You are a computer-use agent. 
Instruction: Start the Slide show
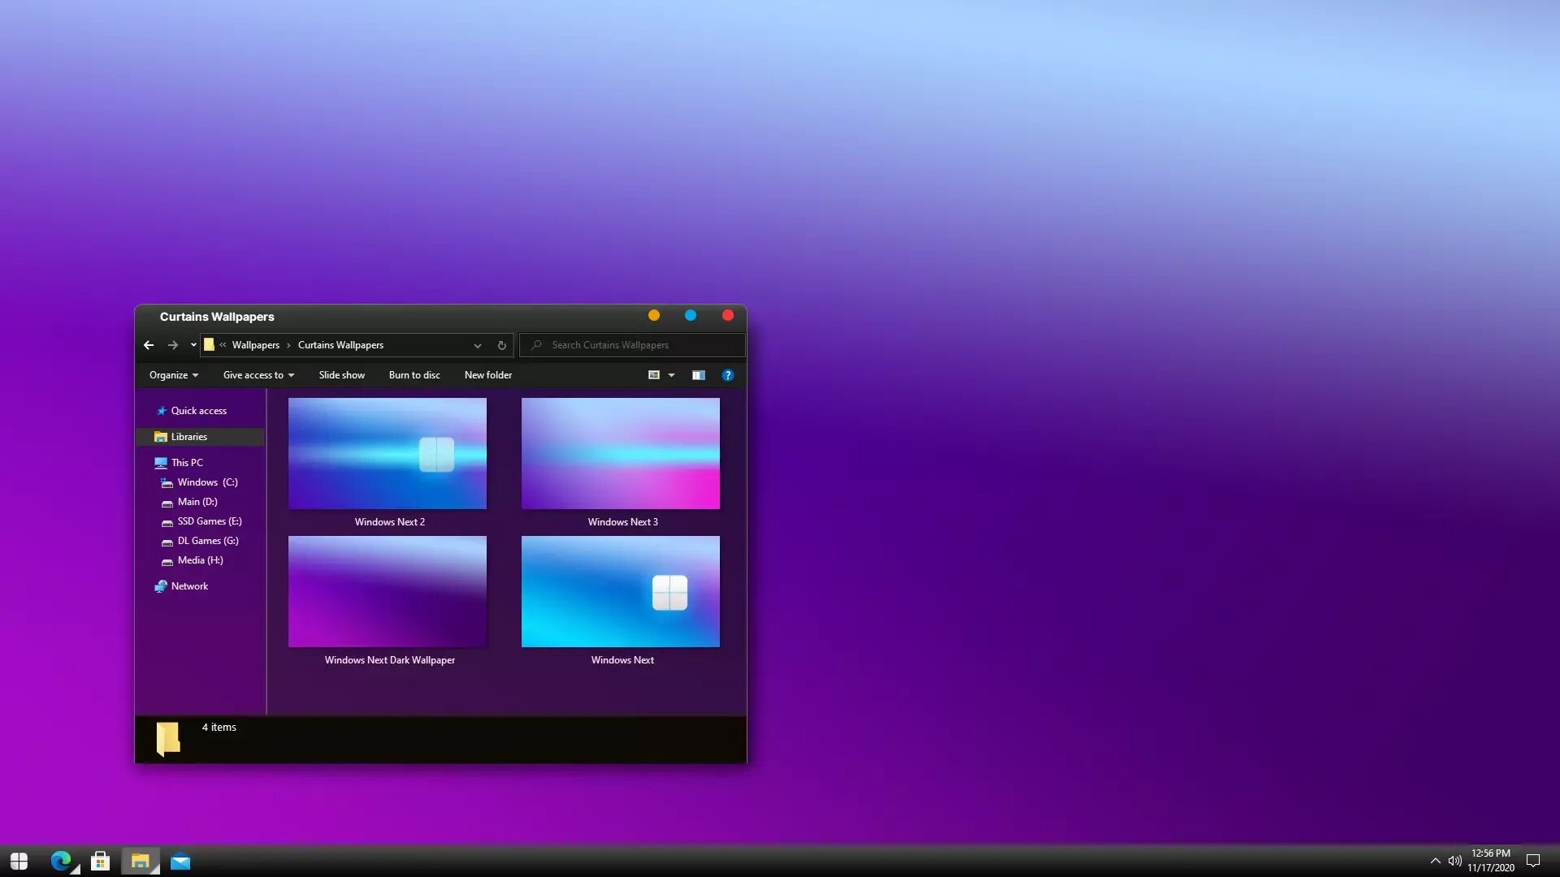[341, 375]
